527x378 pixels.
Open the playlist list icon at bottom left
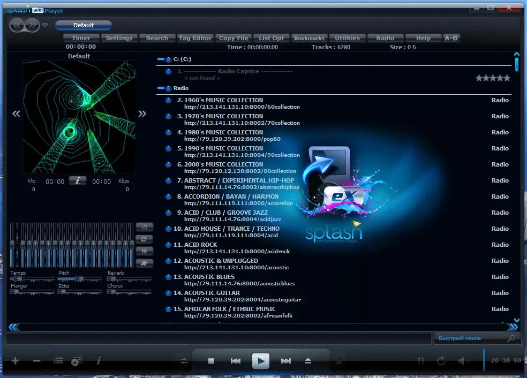coord(58,361)
